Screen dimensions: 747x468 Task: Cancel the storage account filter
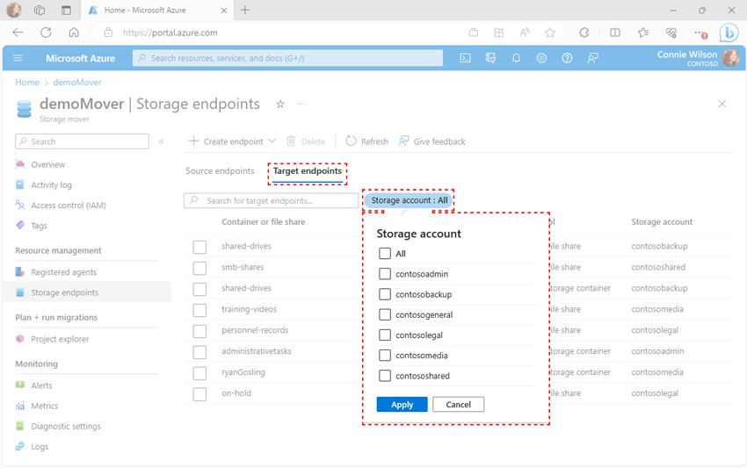click(458, 405)
